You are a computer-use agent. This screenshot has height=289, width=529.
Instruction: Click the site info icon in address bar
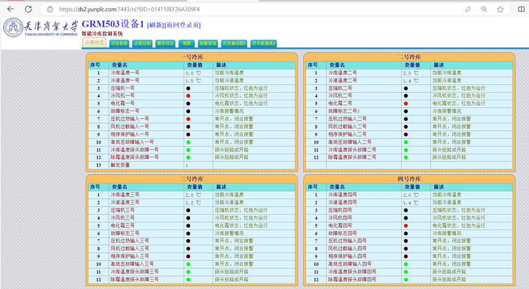(x=50, y=9)
